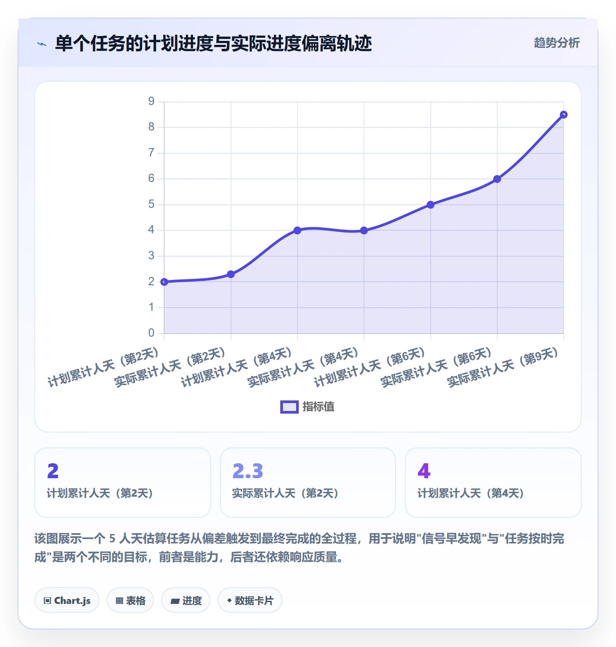Click the y-axis tick label 0

coord(151,333)
